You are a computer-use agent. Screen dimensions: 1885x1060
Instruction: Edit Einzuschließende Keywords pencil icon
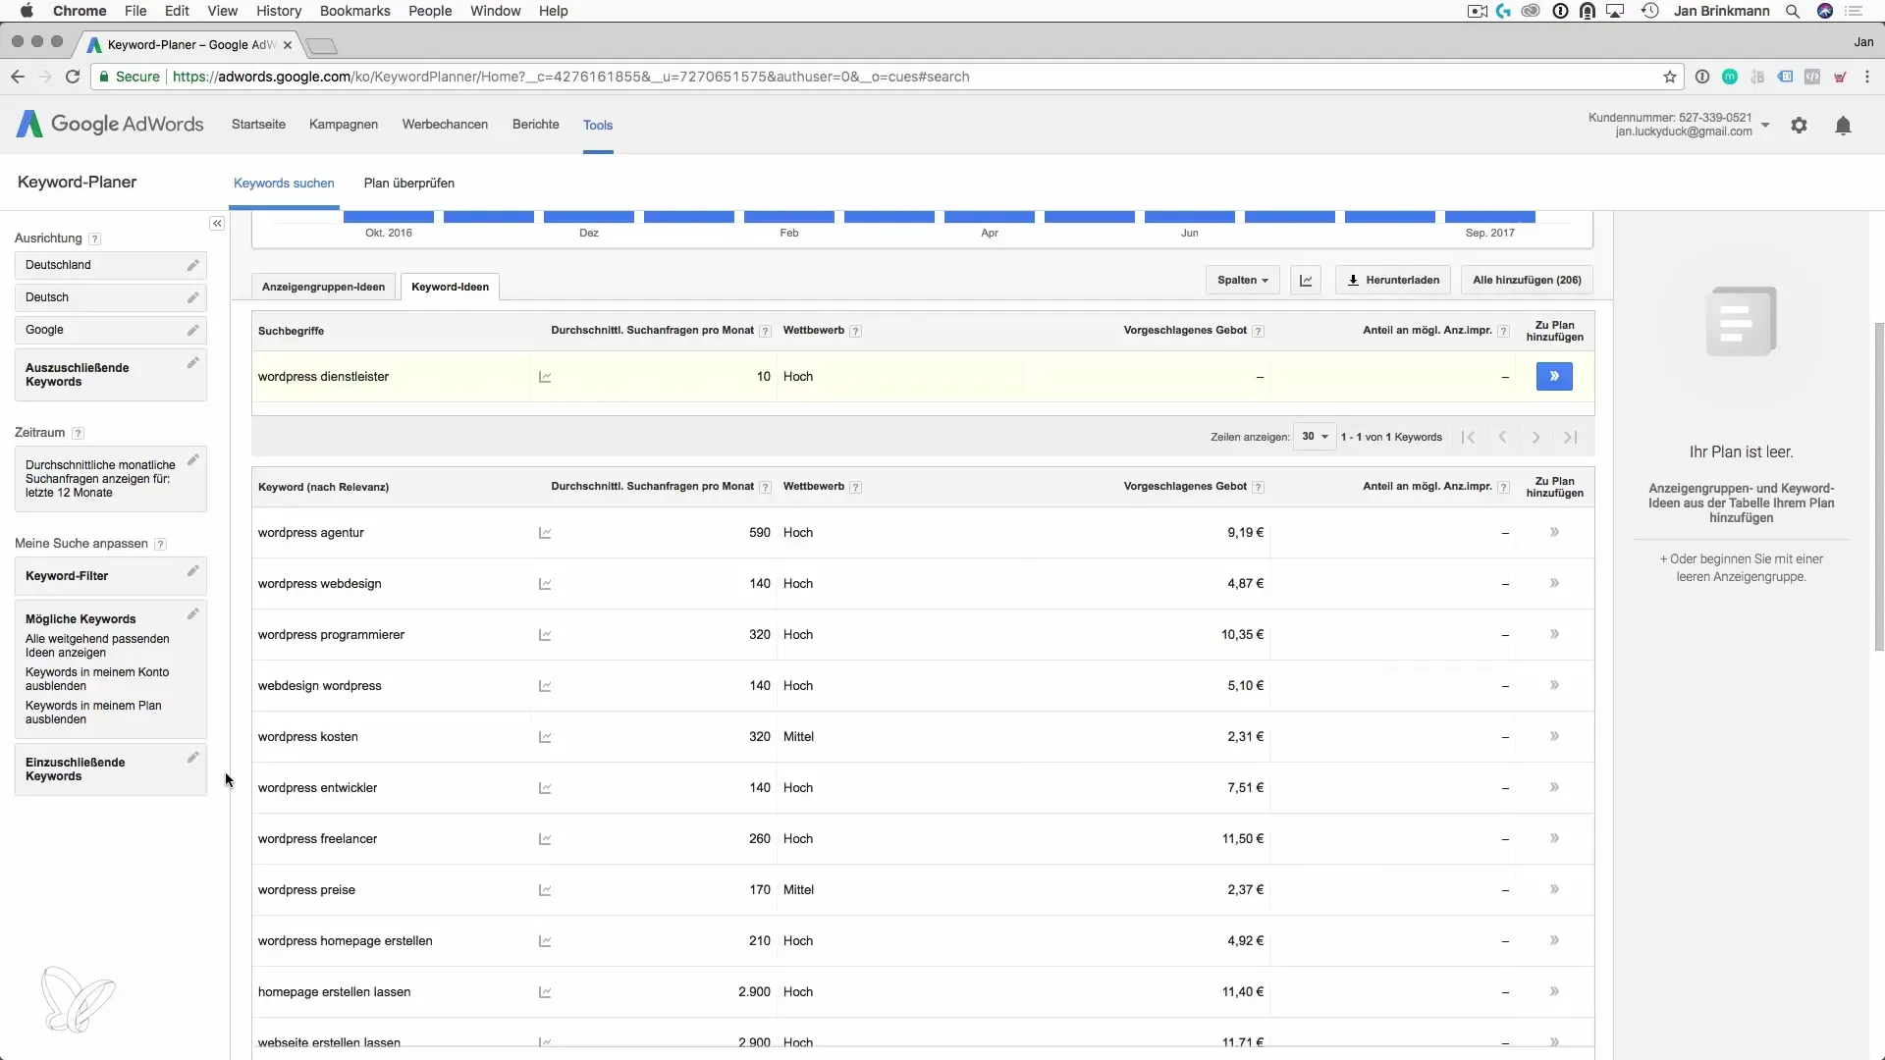tap(193, 758)
